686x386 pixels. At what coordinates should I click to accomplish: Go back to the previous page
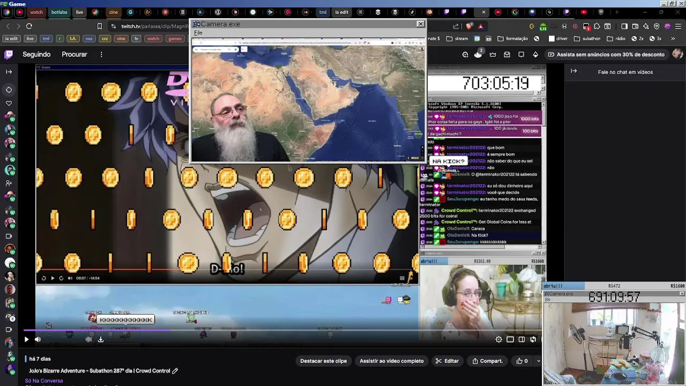[x=8, y=26]
